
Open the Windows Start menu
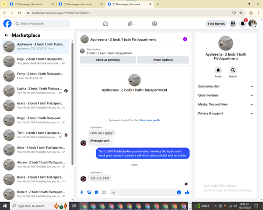point(5,206)
